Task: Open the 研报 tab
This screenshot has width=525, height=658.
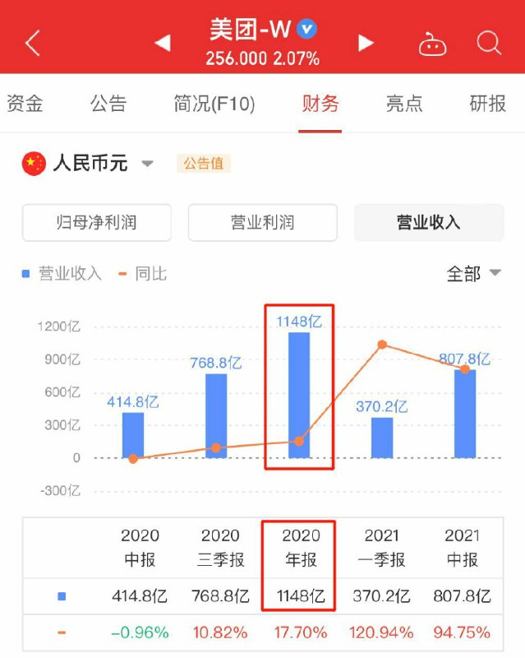Action: (x=488, y=104)
